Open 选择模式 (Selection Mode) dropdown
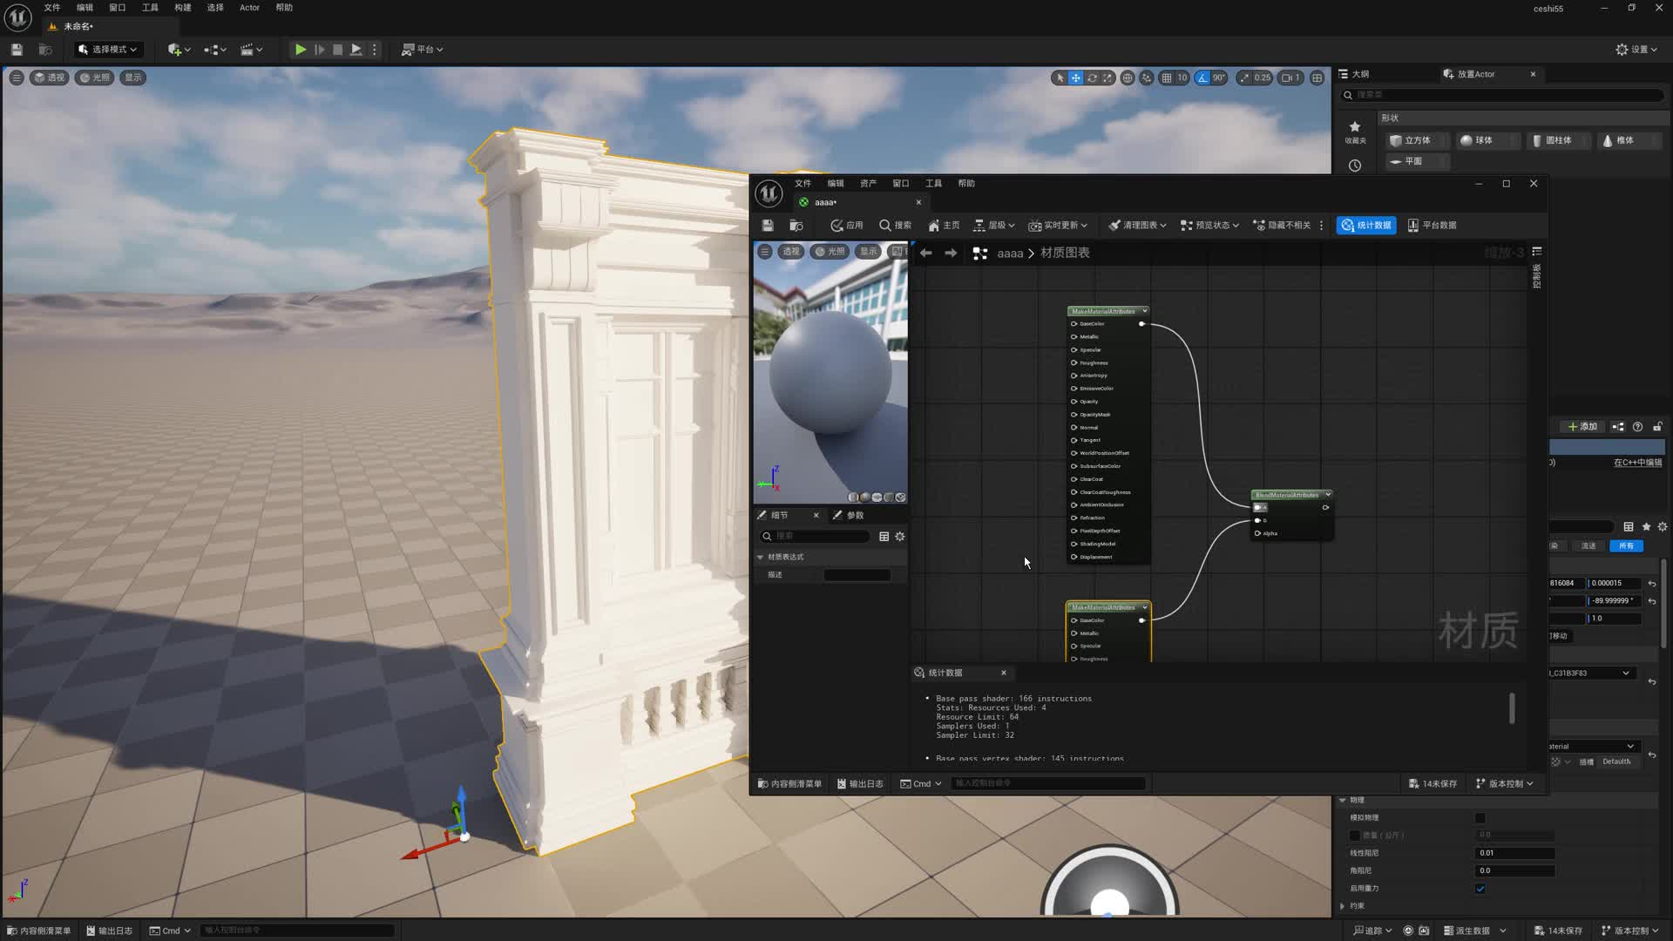The width and height of the screenshot is (1673, 941). tap(108, 50)
